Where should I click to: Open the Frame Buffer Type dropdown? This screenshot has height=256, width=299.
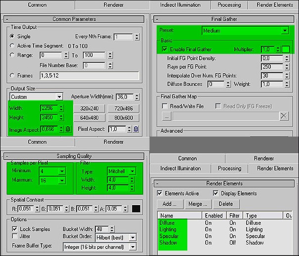[132, 247]
